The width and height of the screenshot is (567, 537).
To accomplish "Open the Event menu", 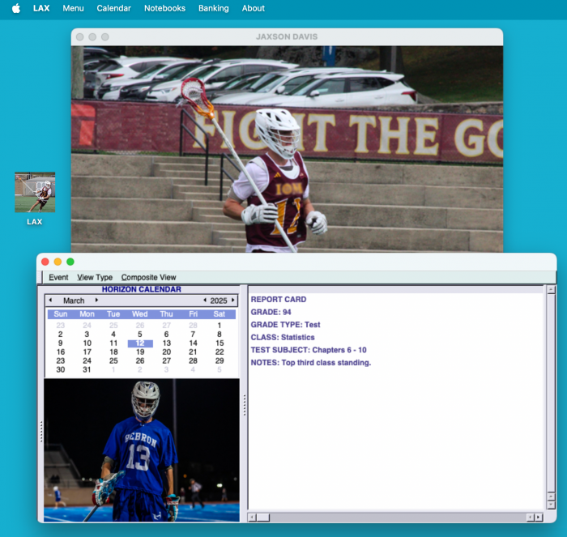I will [x=58, y=277].
